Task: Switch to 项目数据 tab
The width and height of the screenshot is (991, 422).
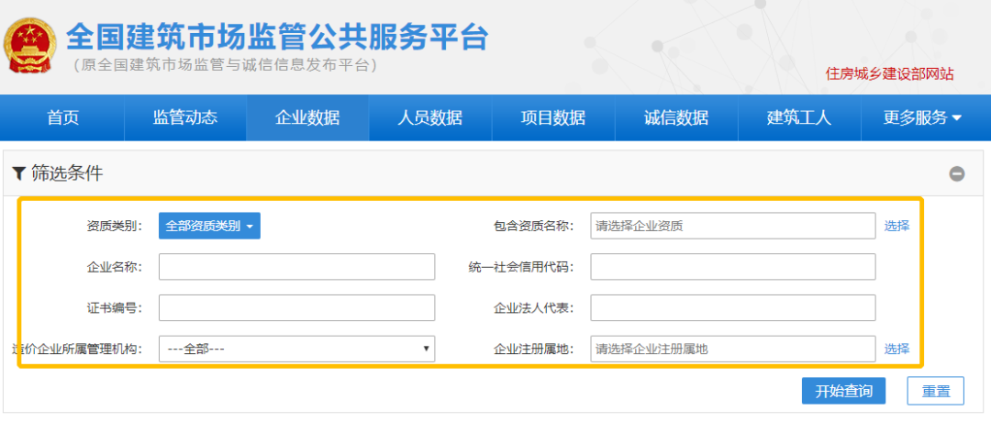Action: coord(553,117)
